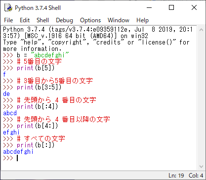Minimize the Python Shell window

point(149,7)
